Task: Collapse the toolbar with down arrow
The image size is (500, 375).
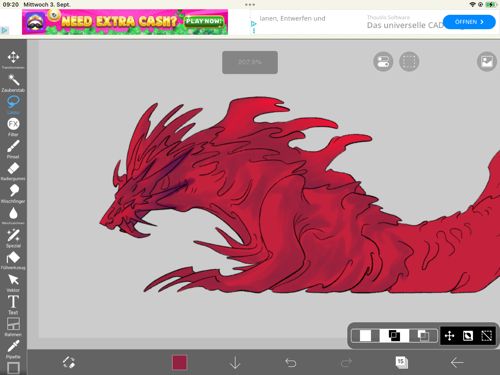Action: (x=235, y=362)
